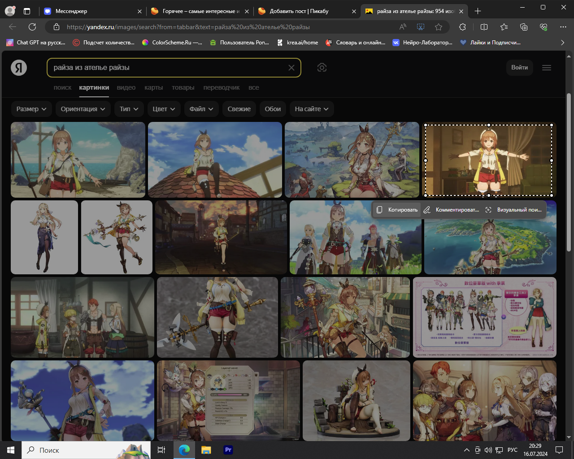Open the На сайте dropdown

(312, 109)
